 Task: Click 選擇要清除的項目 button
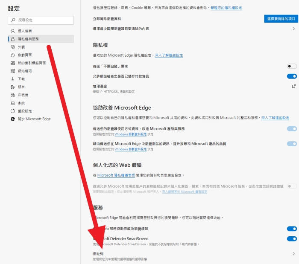click(x=281, y=19)
